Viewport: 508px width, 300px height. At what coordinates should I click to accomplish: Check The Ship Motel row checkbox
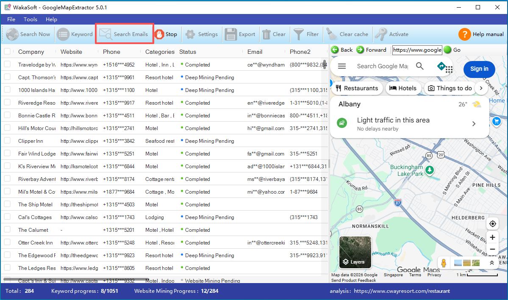(x=7, y=204)
